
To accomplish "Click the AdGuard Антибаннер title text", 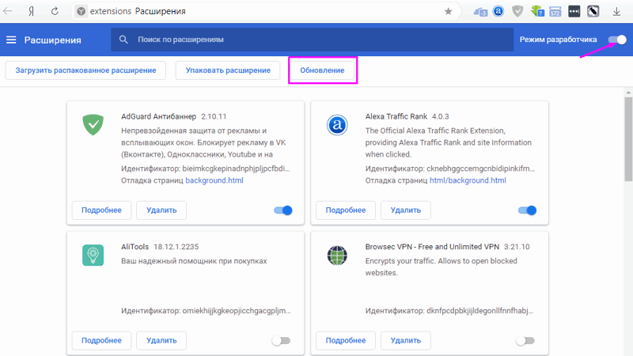I will 159,116.
